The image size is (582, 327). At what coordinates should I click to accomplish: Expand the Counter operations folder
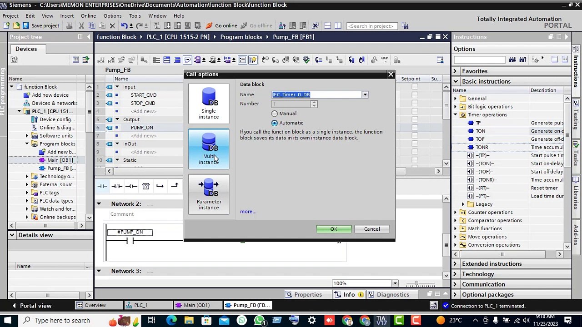tap(456, 213)
